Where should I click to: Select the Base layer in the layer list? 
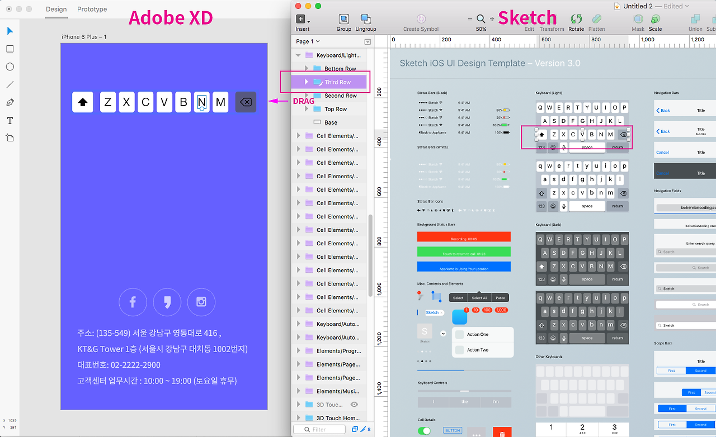[x=330, y=122]
